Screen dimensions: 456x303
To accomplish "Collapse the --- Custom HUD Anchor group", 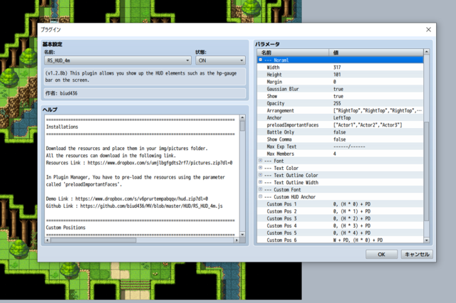I will [x=260, y=196].
